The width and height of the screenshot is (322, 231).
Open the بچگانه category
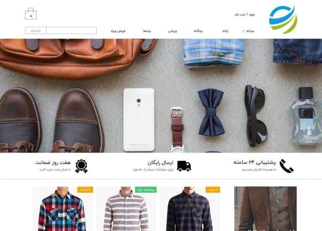pyautogui.click(x=198, y=31)
